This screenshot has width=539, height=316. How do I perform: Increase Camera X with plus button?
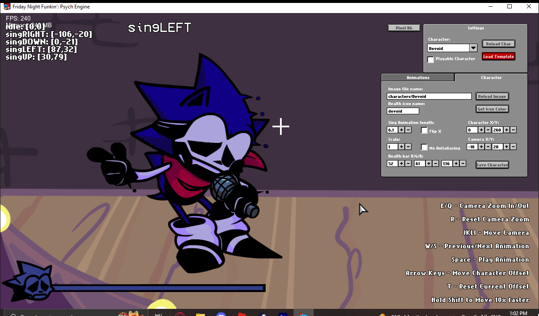481,147
